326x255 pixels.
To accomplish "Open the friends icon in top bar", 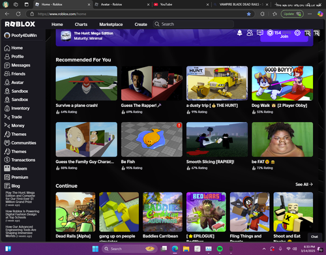I will pyautogui.click(x=250, y=33).
